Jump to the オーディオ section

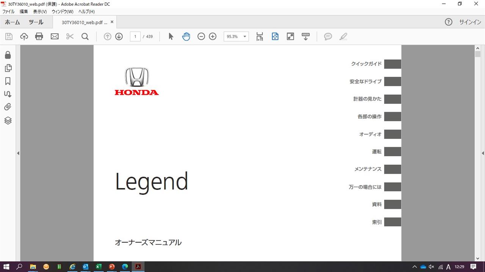pos(370,134)
